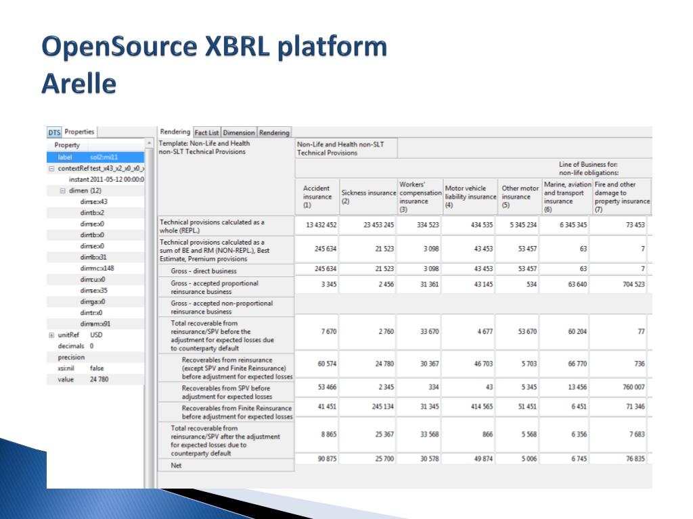693x519 pixels.
Task: Select the precision property row
Action: pyautogui.click(x=95, y=357)
